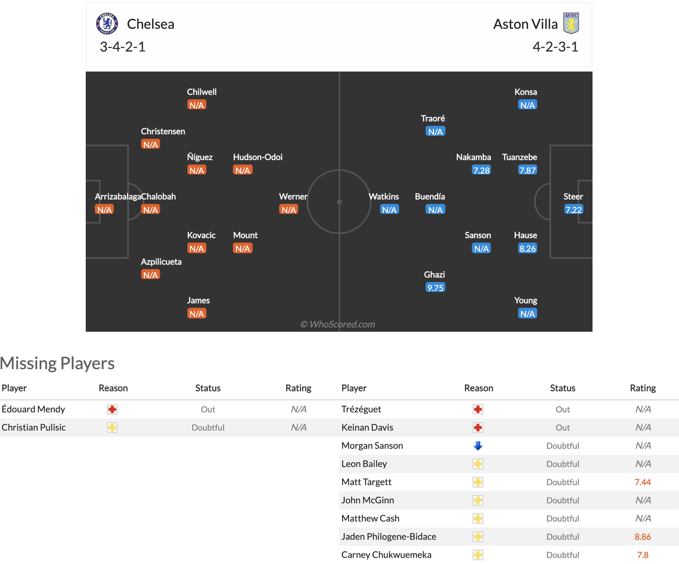The width and height of the screenshot is (679, 564).
Task: Select Steer's 7.22 goalkeeper rating
Action: pyautogui.click(x=573, y=210)
